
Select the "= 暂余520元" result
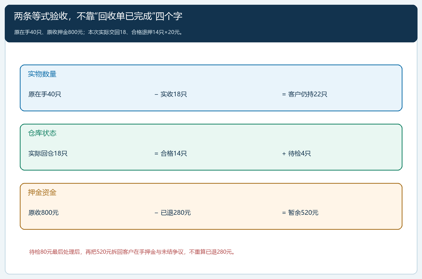pos(300,213)
